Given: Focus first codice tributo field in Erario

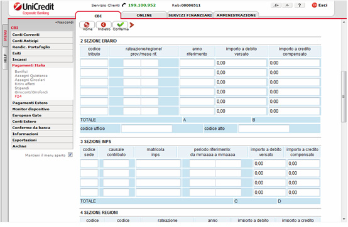Looking at the screenshot, I should 94,63.
